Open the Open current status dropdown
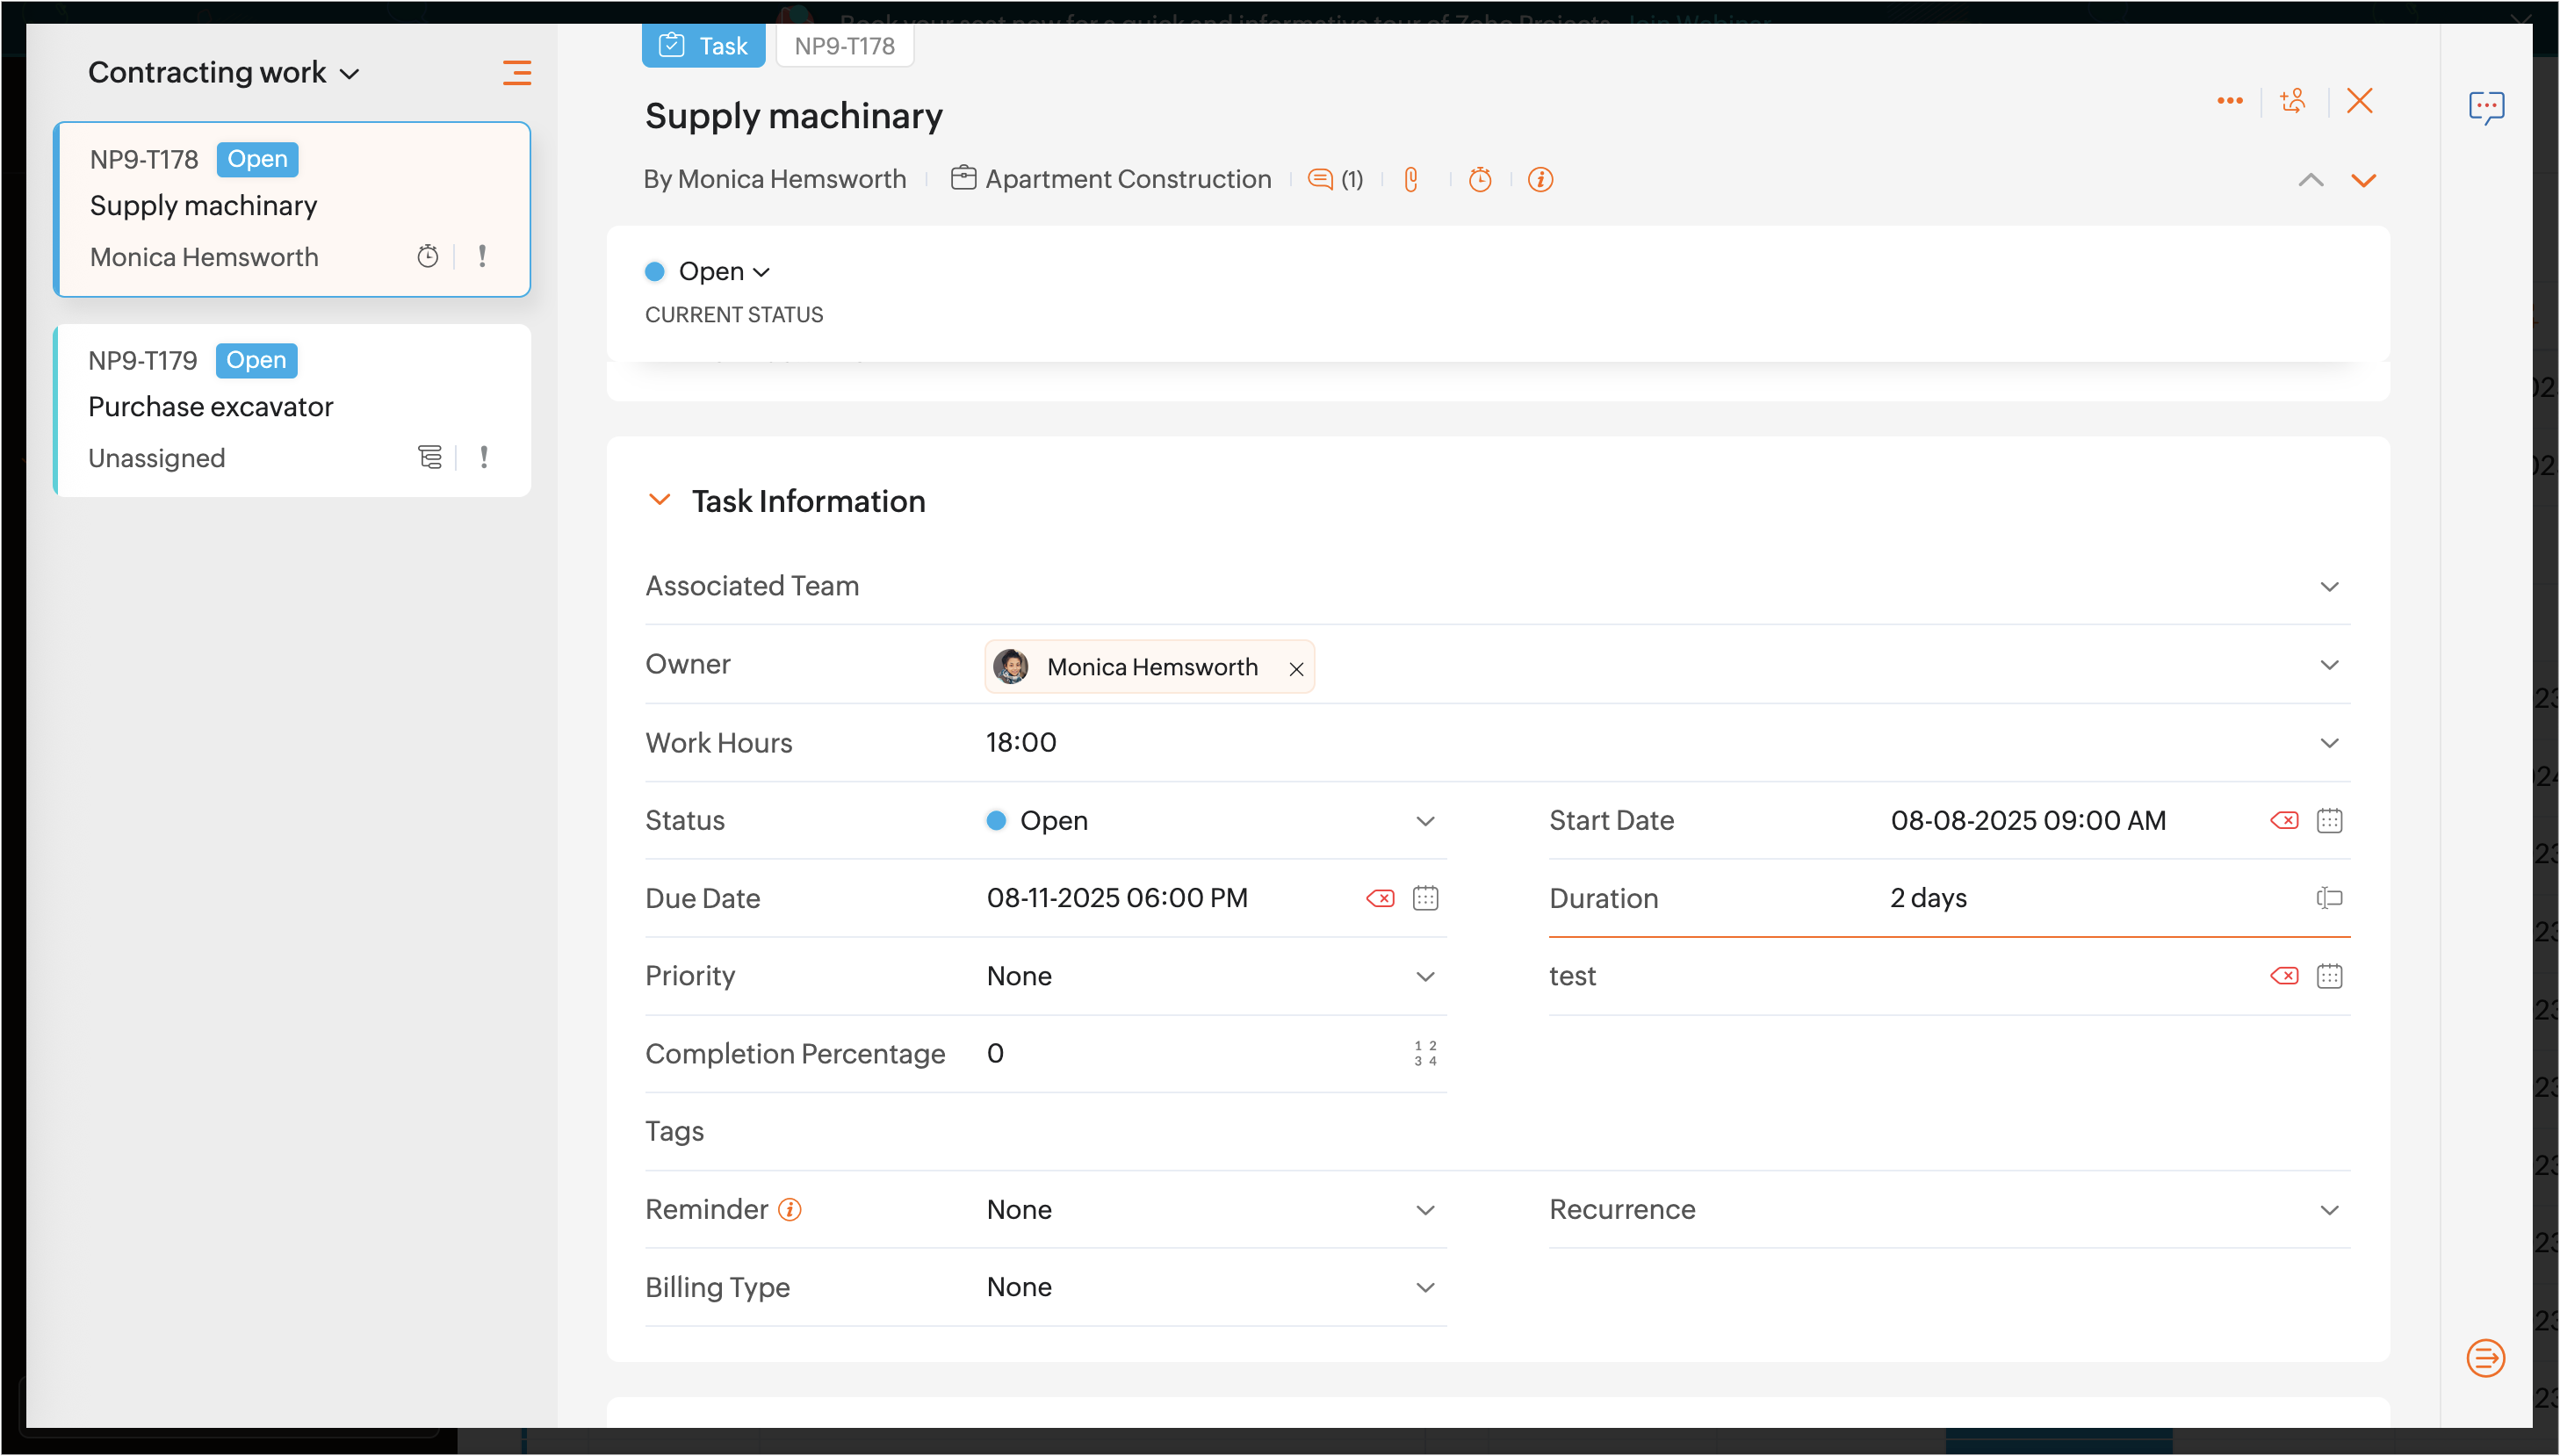Screen dimensions: 2560x1456 [x=722, y=272]
